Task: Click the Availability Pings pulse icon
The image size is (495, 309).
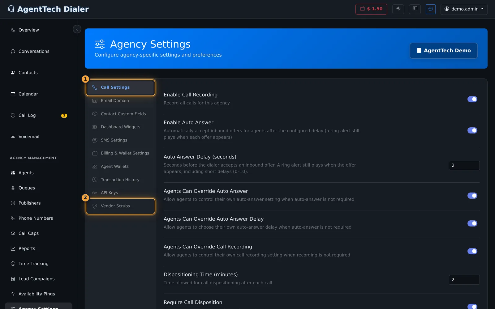Action: (x=13, y=294)
